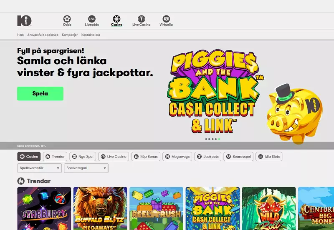Open the Centurion Big Money game thumbnail
Image resolution: width=334 pixels, height=230 pixels.
click(x=316, y=208)
